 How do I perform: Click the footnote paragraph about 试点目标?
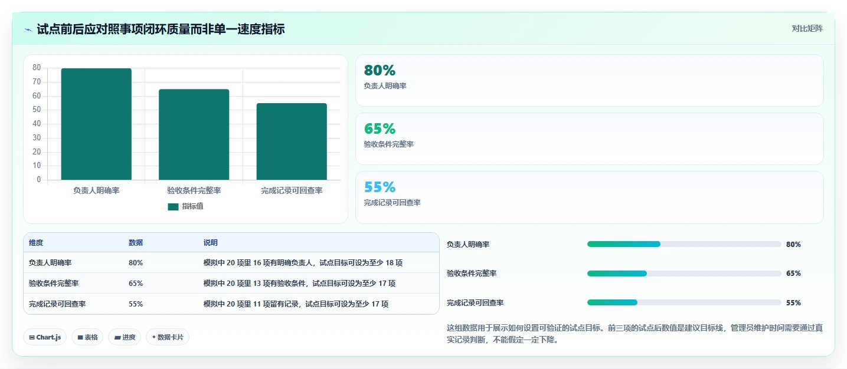(x=635, y=334)
